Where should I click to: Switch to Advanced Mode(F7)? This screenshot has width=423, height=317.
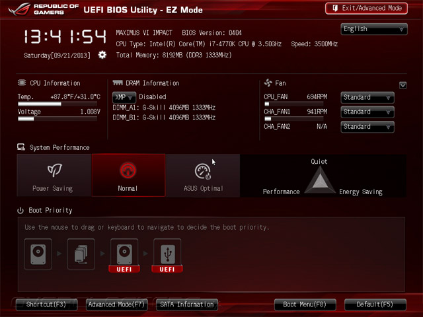pyautogui.click(x=116, y=304)
